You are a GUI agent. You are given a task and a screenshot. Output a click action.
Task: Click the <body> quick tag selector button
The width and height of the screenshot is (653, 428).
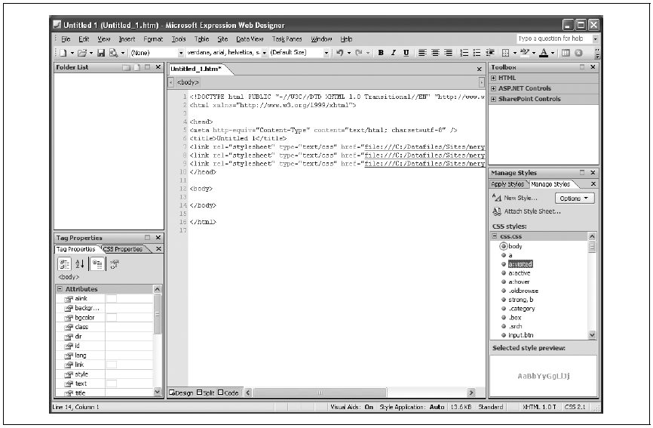pos(189,82)
